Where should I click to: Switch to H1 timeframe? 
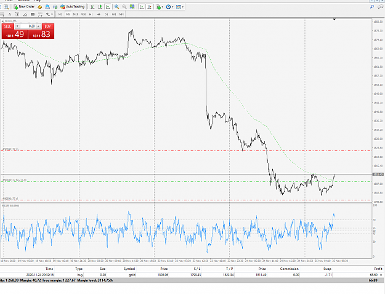coord(91,14)
